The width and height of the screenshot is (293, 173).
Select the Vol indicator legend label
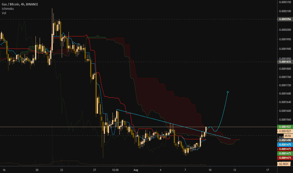pos(4,13)
